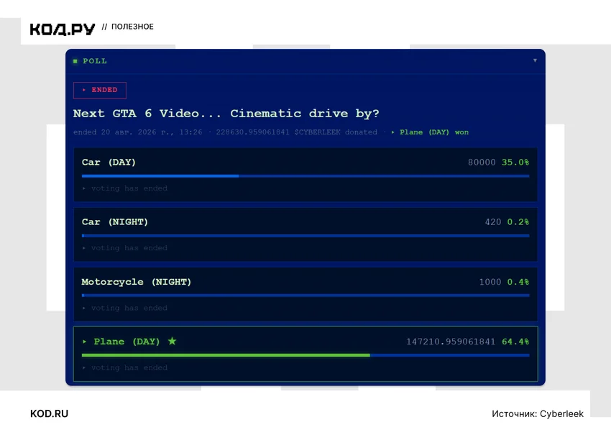Click 'voting has ended' under Car (DAY)

(129, 188)
